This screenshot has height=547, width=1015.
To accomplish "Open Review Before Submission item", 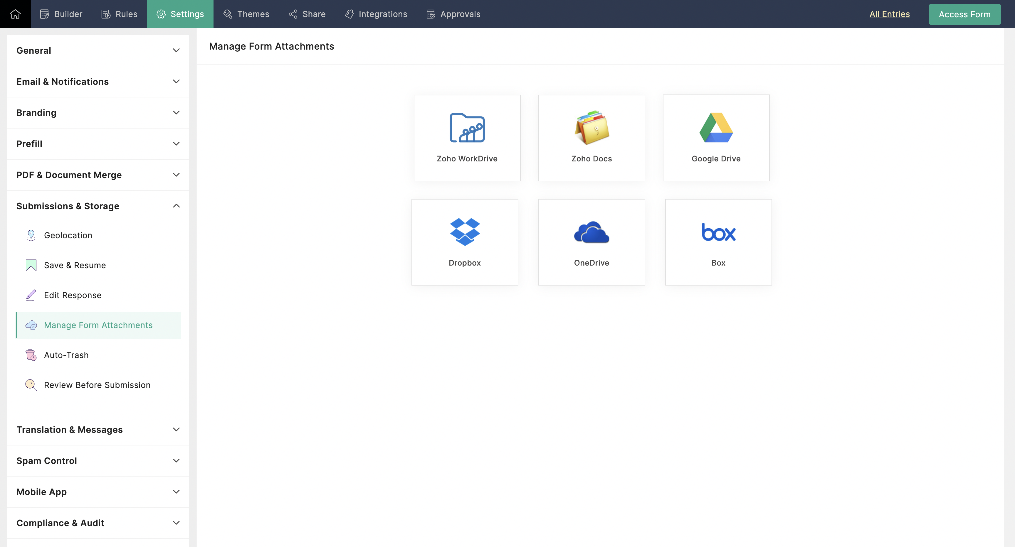I will click(97, 385).
